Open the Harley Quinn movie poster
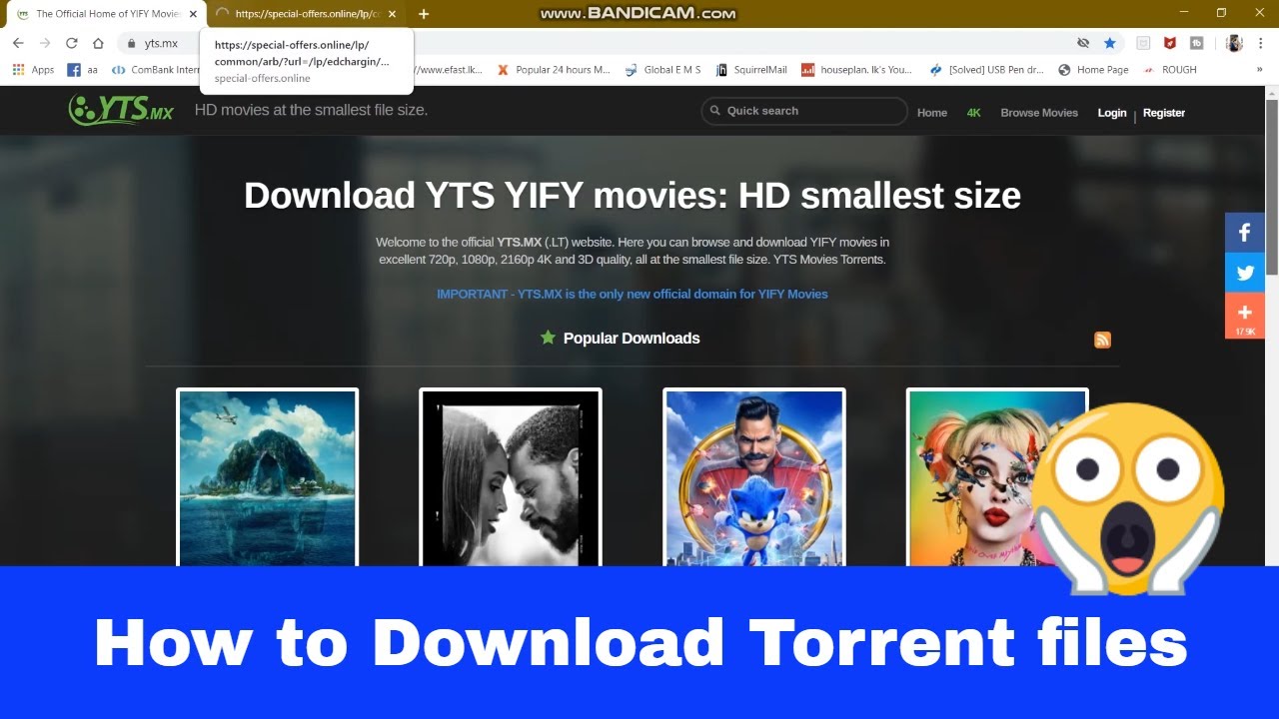 pos(997,477)
